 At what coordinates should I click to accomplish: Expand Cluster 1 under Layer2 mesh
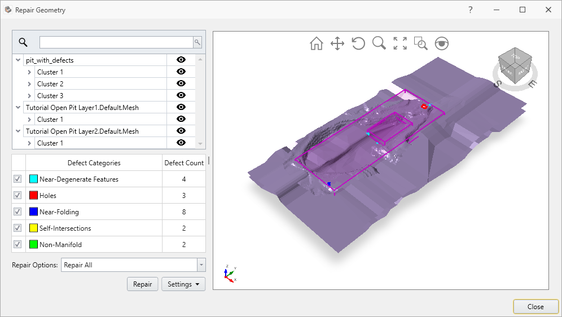click(29, 143)
